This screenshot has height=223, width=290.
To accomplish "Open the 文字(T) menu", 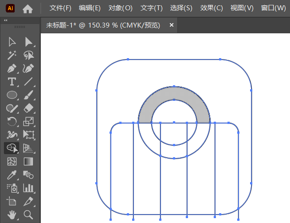I will click(152, 8).
